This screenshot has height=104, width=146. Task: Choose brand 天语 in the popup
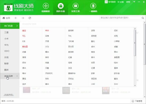[47, 41]
